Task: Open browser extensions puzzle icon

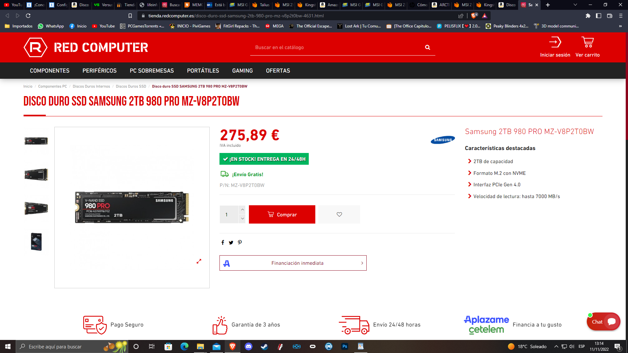Action: click(x=588, y=16)
